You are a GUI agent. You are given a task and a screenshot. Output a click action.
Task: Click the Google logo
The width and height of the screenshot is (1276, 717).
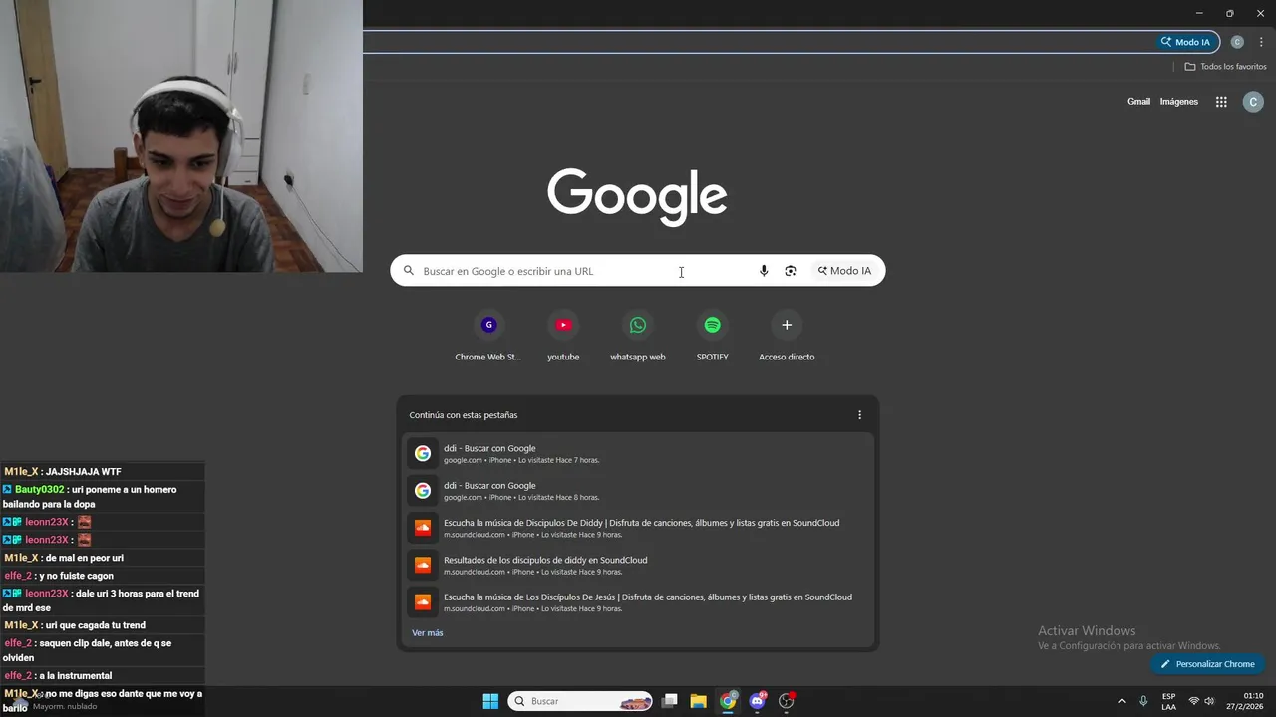point(638,197)
